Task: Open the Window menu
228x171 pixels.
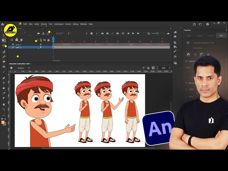Action: tap(83, 24)
